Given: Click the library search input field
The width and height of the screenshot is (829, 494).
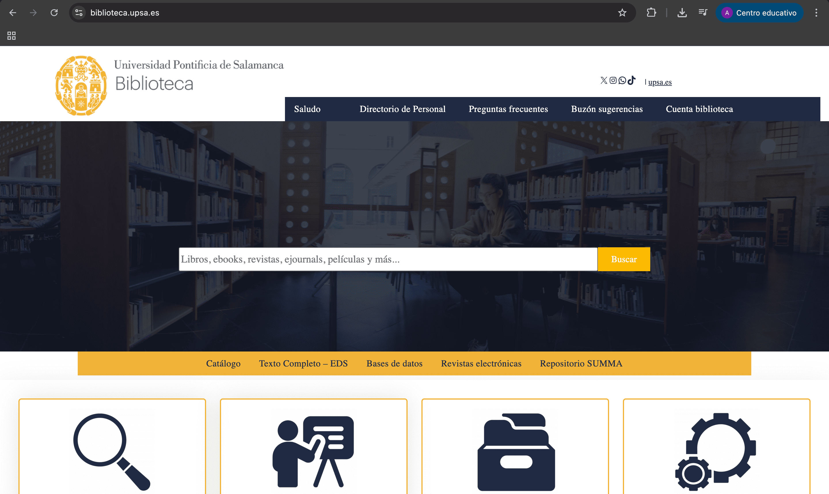Looking at the screenshot, I should [388, 259].
